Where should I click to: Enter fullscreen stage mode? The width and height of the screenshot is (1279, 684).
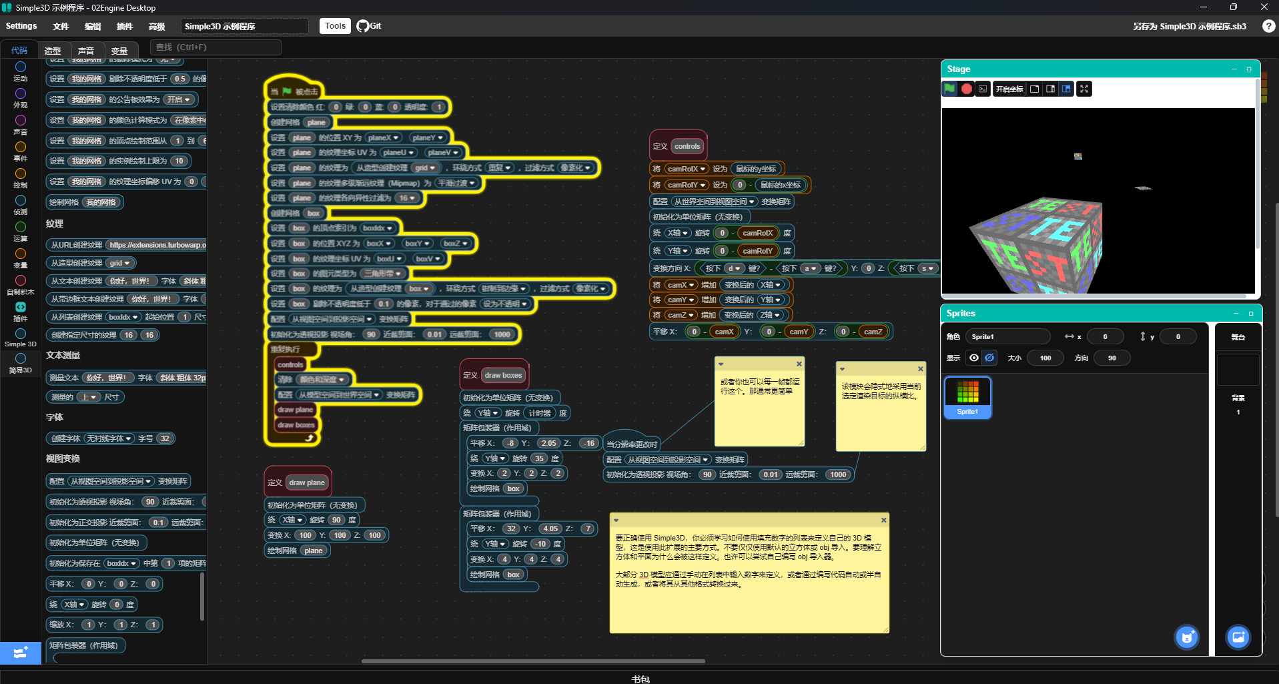[1084, 89]
